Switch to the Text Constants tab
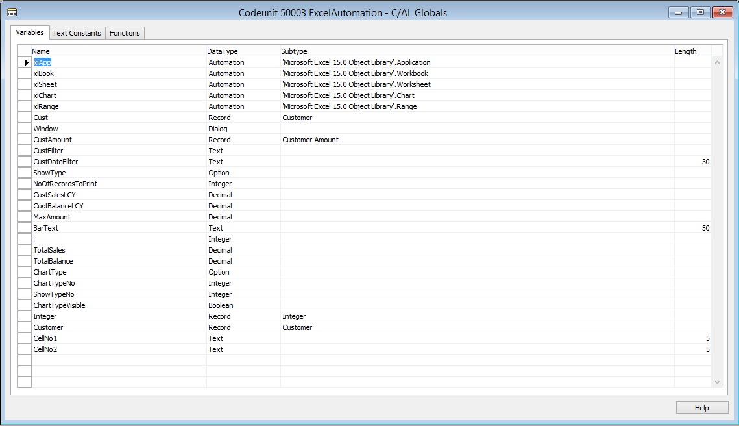Screen dimensions: 739x426 (x=77, y=33)
